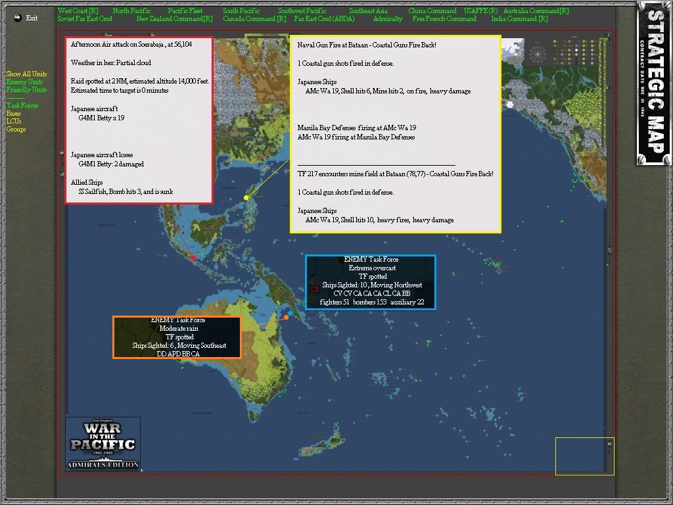Image resolution: width=673 pixels, height=505 pixels.
Task: Click War in the Pacific logo
Action: pyautogui.click(x=103, y=444)
